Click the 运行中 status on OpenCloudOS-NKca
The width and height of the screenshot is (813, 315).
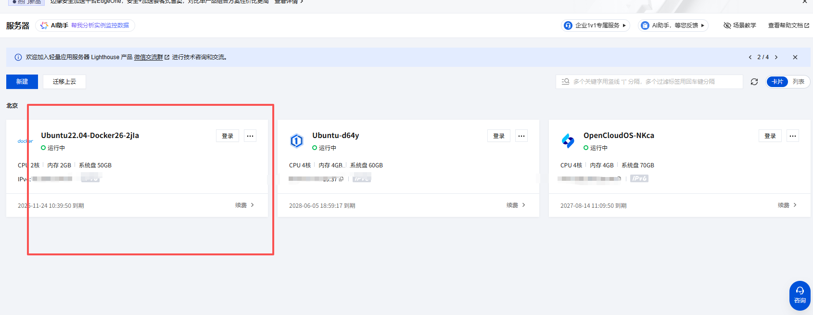pos(596,148)
